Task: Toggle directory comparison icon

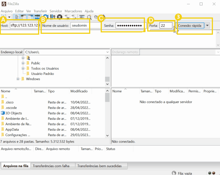Action: pyautogui.click(x=89, y=17)
